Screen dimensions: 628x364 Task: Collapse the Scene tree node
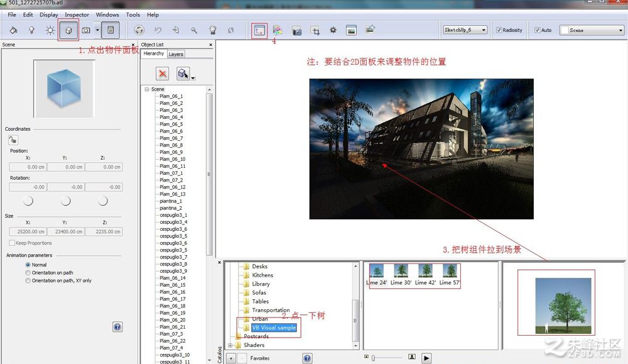coord(147,89)
